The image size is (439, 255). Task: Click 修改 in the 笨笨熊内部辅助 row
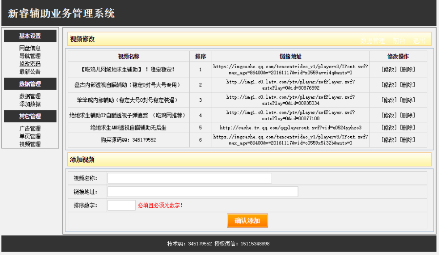click(389, 100)
